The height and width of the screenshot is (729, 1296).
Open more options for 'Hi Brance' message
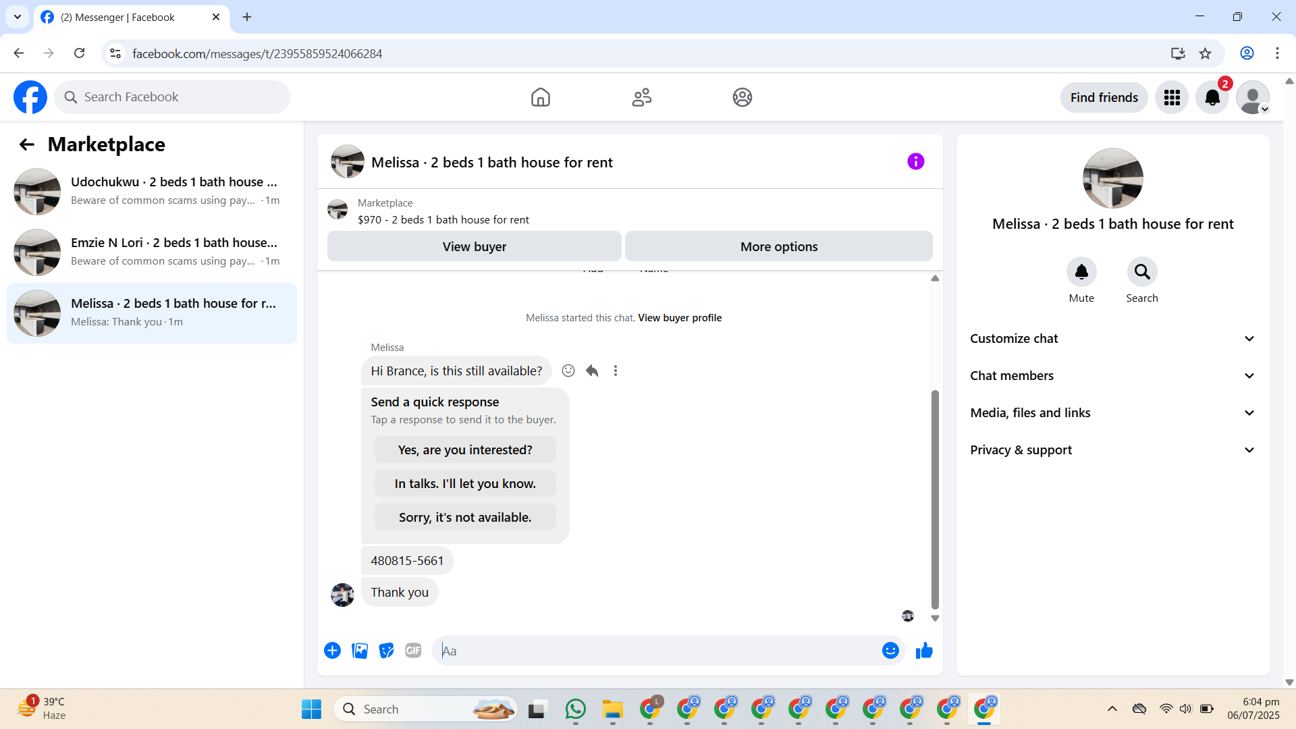click(x=616, y=371)
